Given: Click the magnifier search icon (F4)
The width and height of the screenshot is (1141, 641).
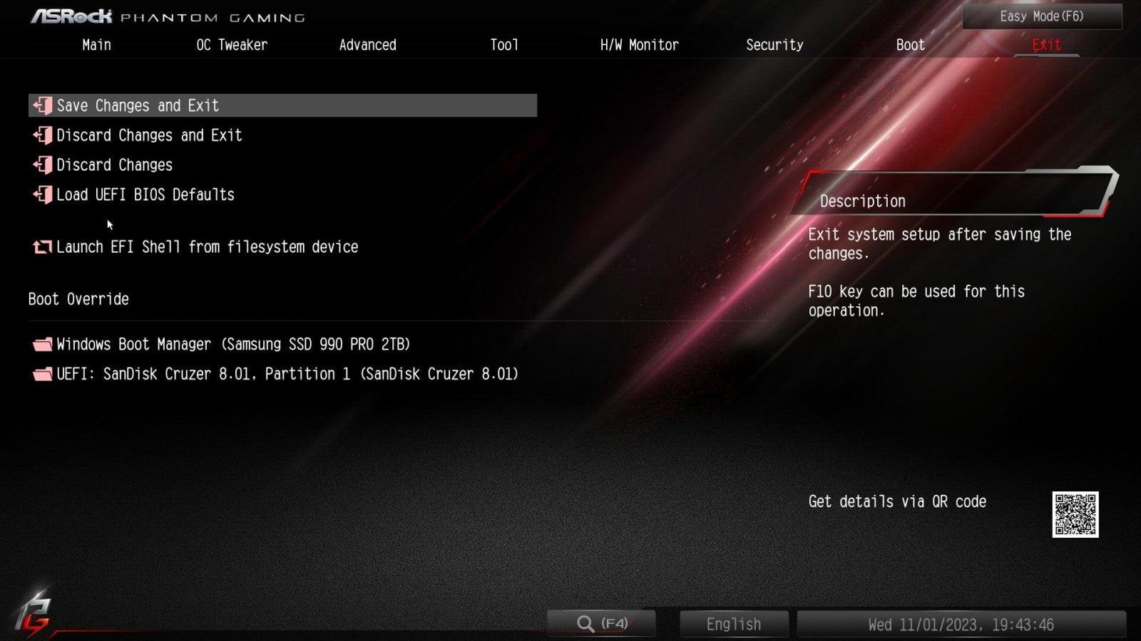Looking at the screenshot, I should click(585, 624).
